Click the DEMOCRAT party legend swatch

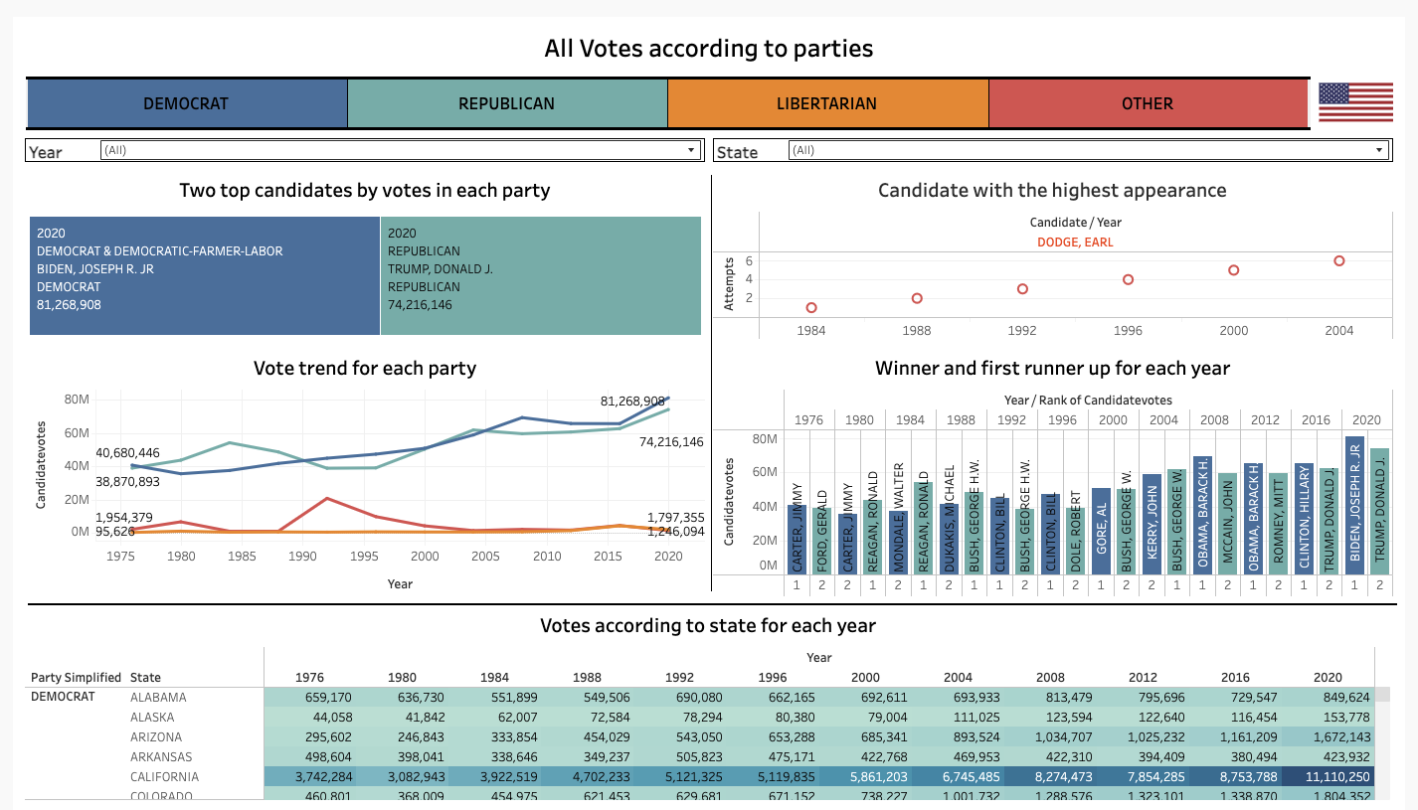pos(187,103)
